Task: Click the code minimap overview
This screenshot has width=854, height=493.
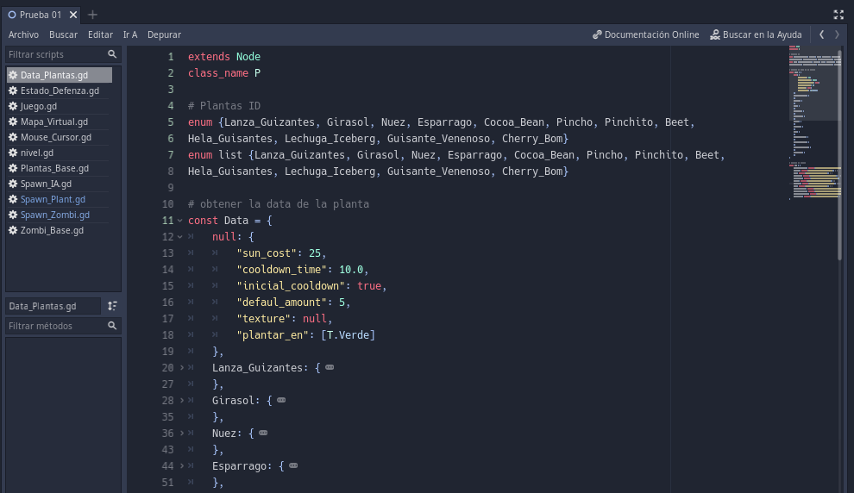Action: [x=813, y=122]
